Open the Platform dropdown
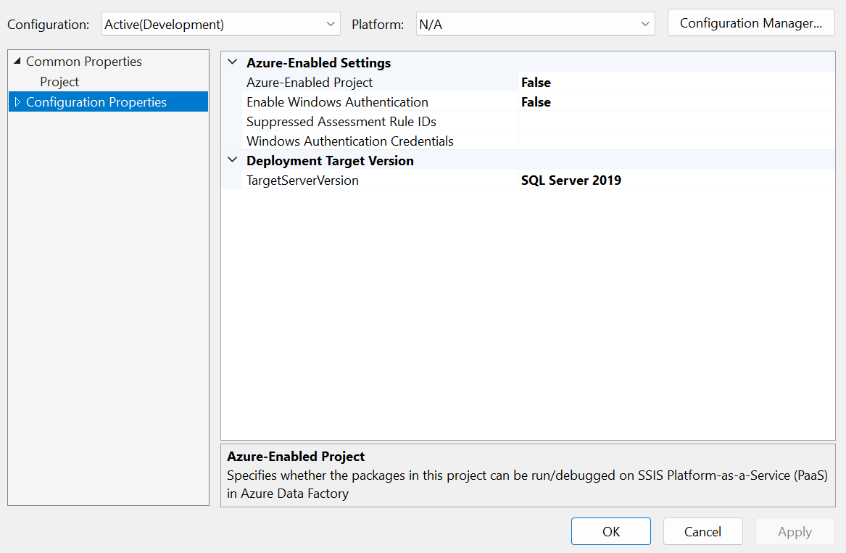 click(x=535, y=24)
